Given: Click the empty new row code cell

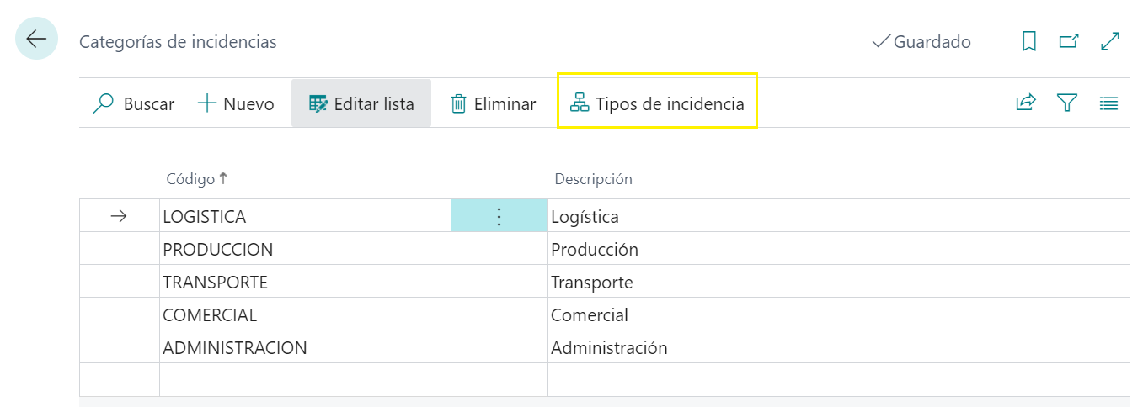Looking at the screenshot, I should click(303, 379).
